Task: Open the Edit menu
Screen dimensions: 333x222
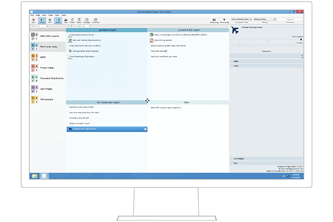Action: [x=38, y=16]
